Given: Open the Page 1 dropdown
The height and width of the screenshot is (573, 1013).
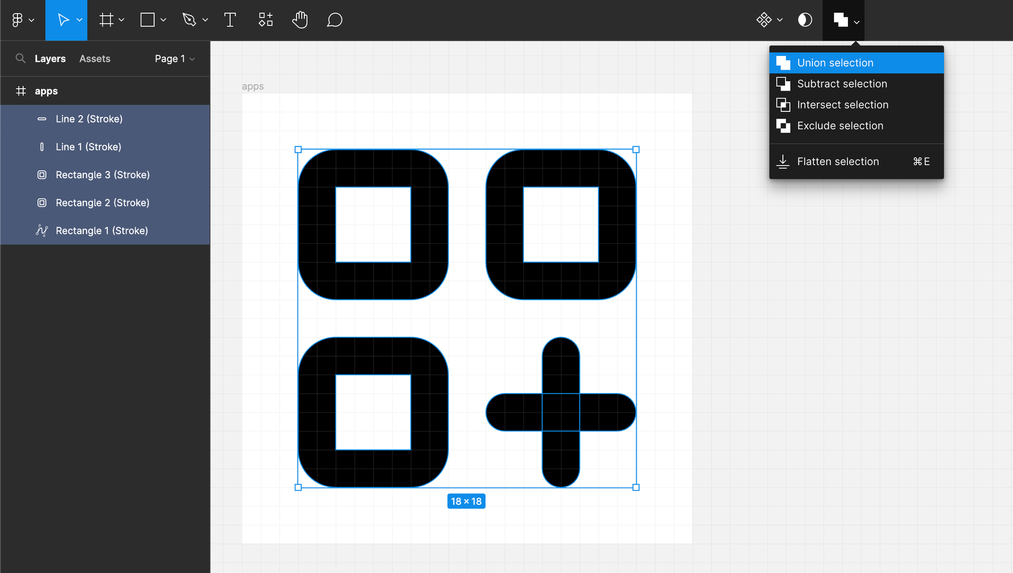Looking at the screenshot, I should click(175, 59).
